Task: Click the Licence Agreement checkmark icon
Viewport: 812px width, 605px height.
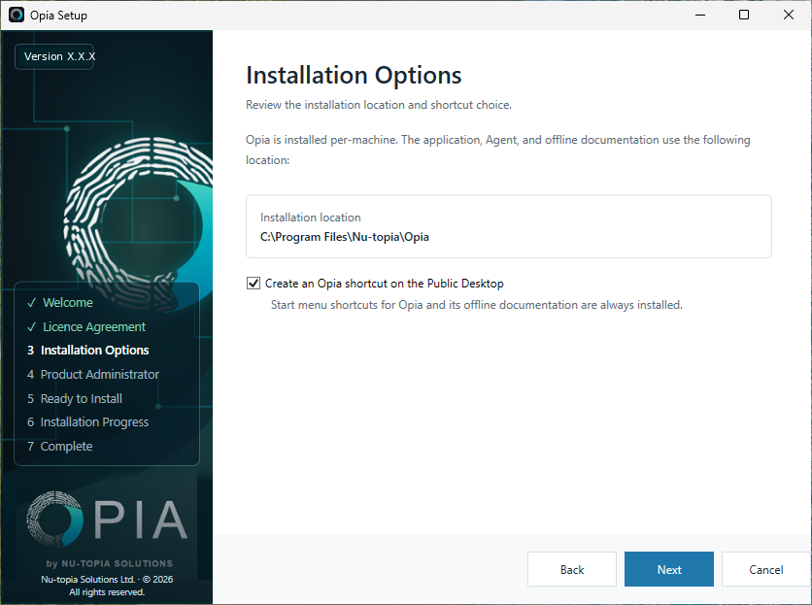Action: tap(32, 327)
